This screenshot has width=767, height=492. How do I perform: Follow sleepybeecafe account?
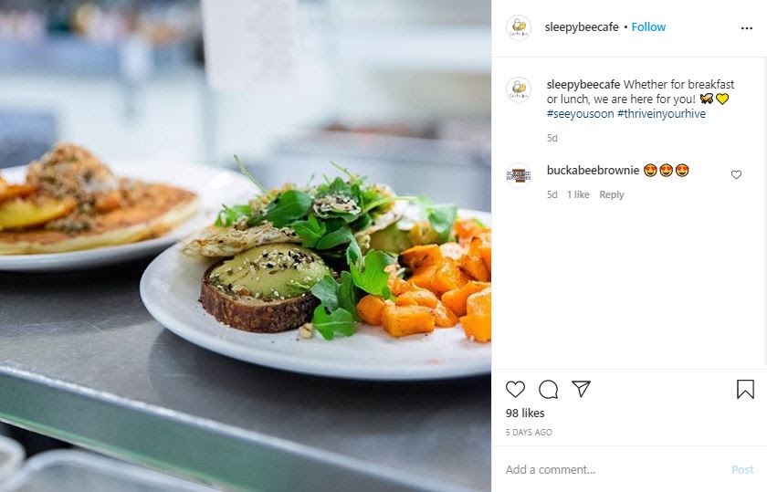[x=648, y=26]
